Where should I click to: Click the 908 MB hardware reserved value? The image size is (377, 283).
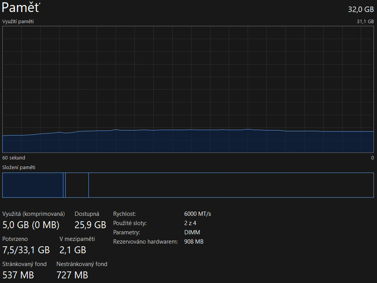(194, 242)
